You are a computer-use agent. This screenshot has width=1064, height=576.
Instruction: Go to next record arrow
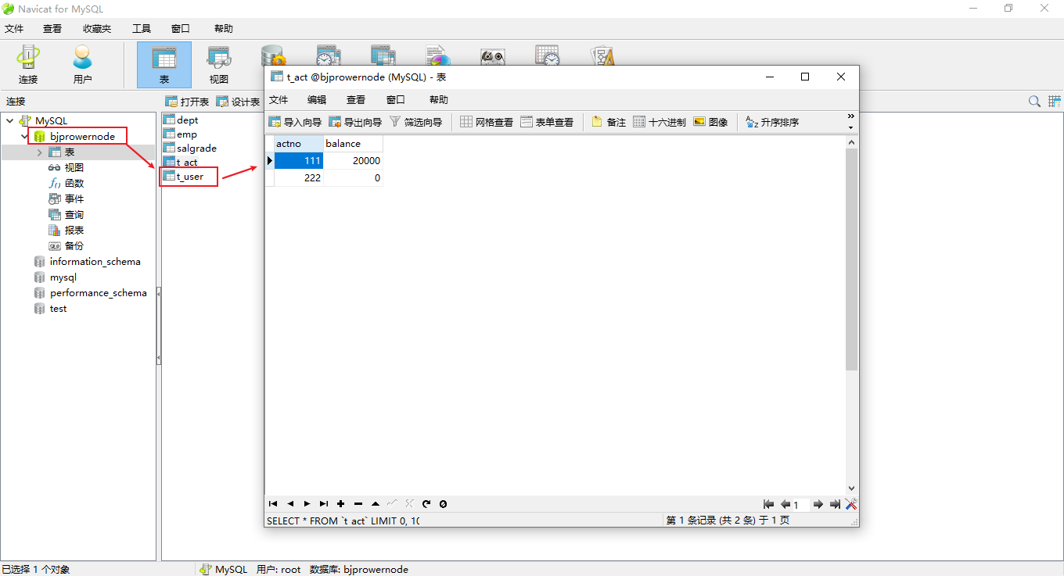(307, 504)
